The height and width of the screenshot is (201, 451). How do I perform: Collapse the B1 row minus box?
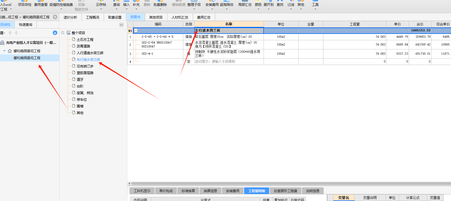pyautogui.click(x=136, y=31)
